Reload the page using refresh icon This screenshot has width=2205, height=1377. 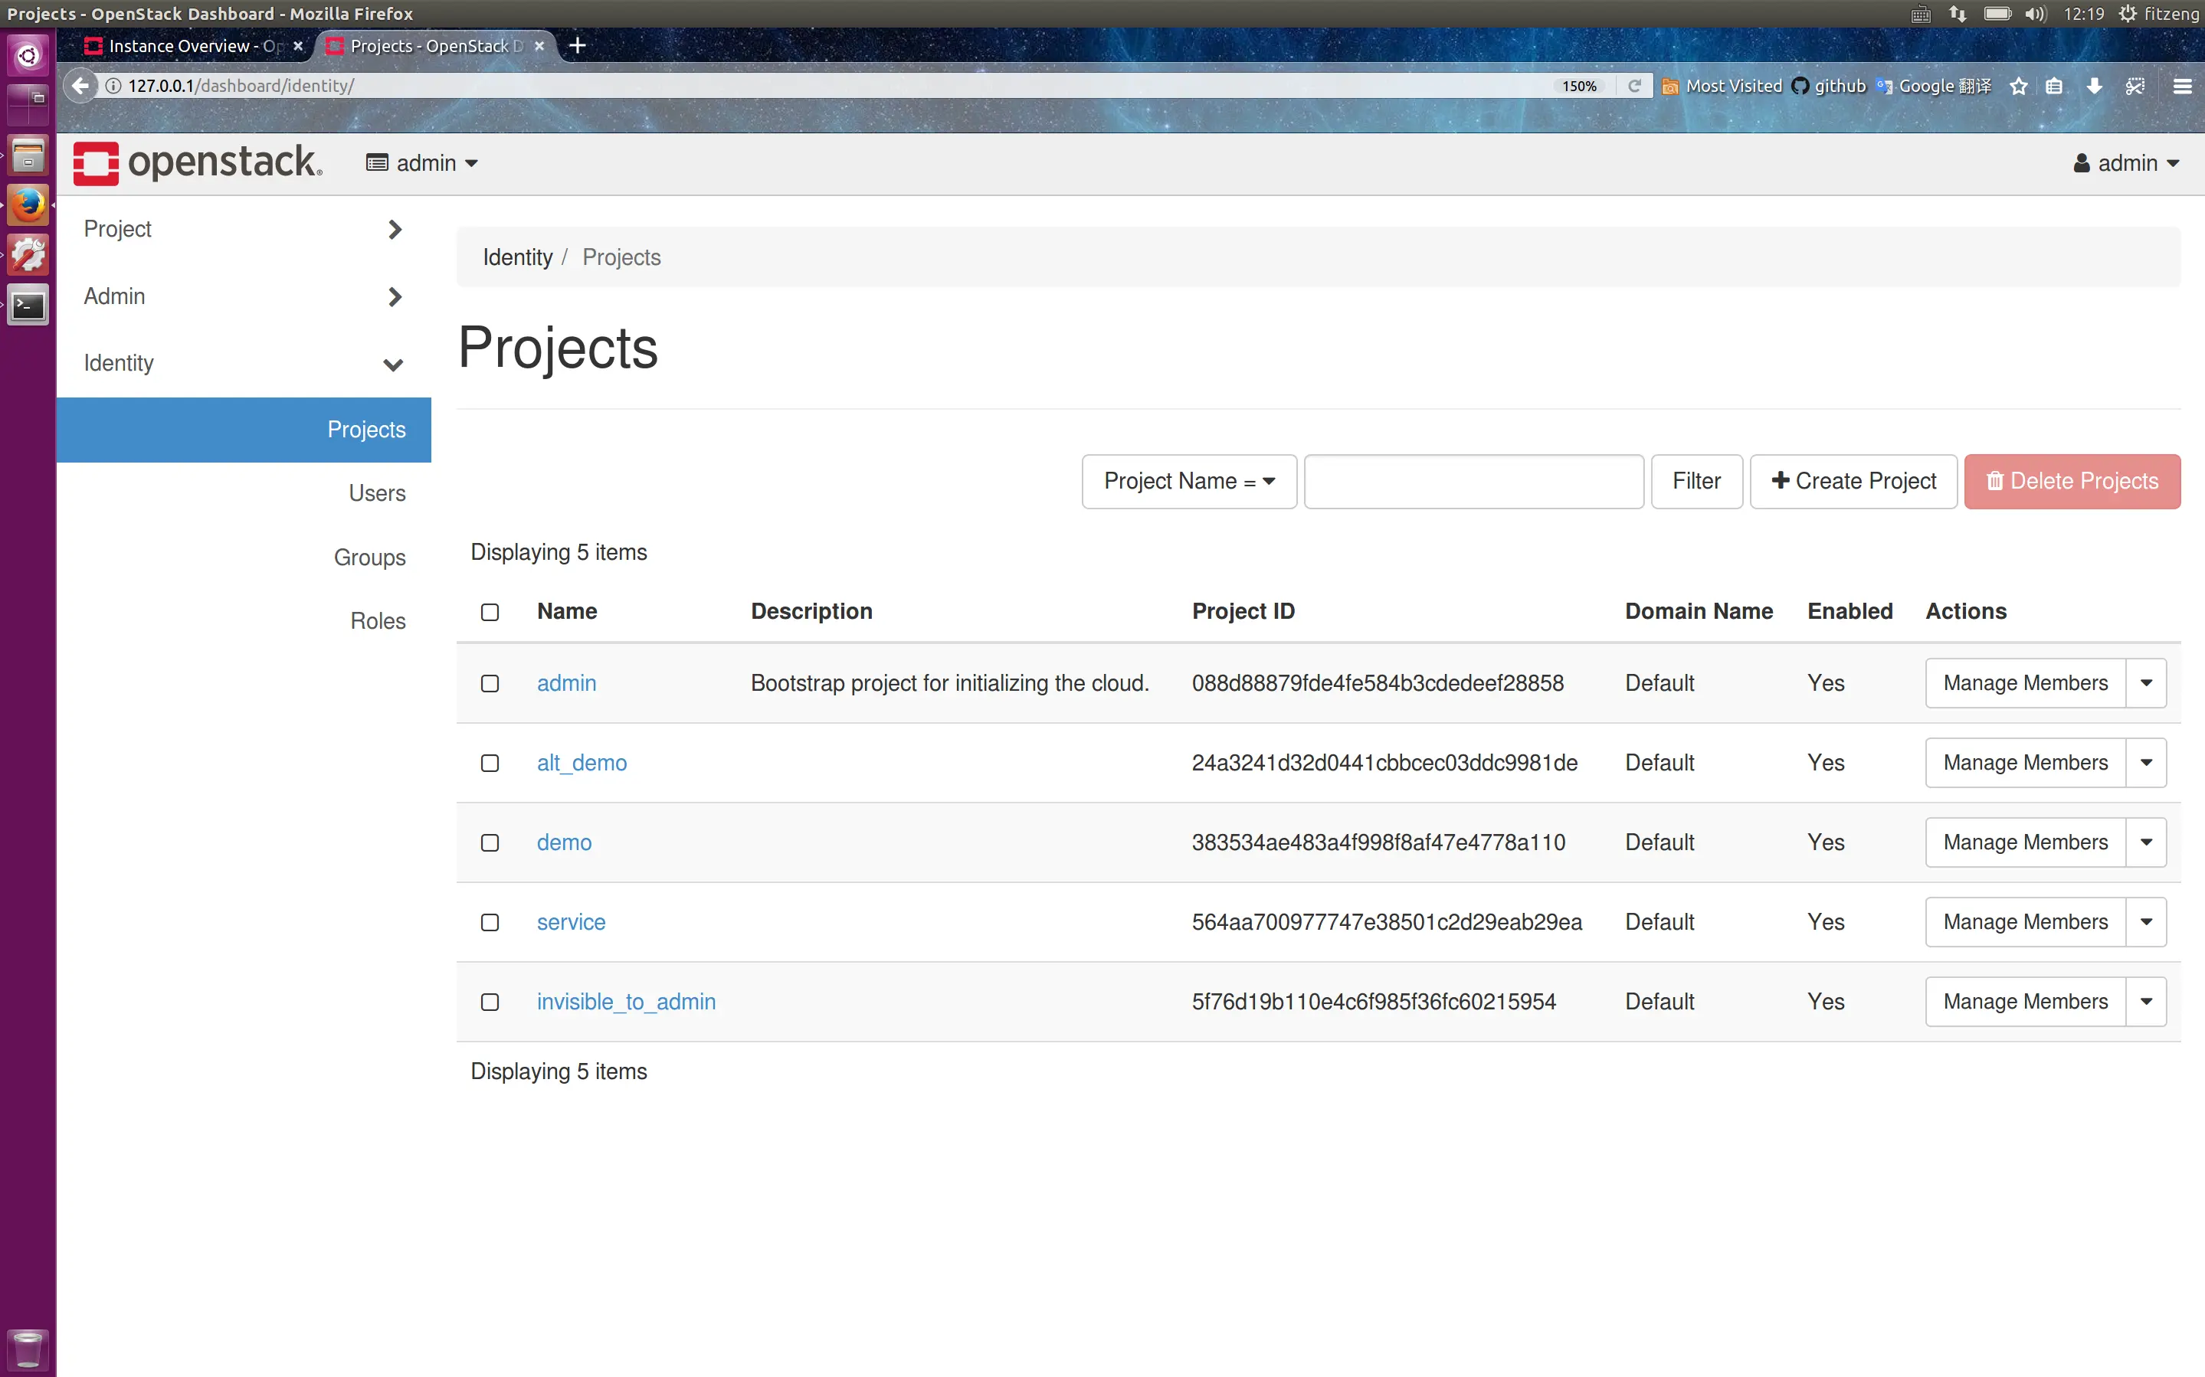point(1635,86)
